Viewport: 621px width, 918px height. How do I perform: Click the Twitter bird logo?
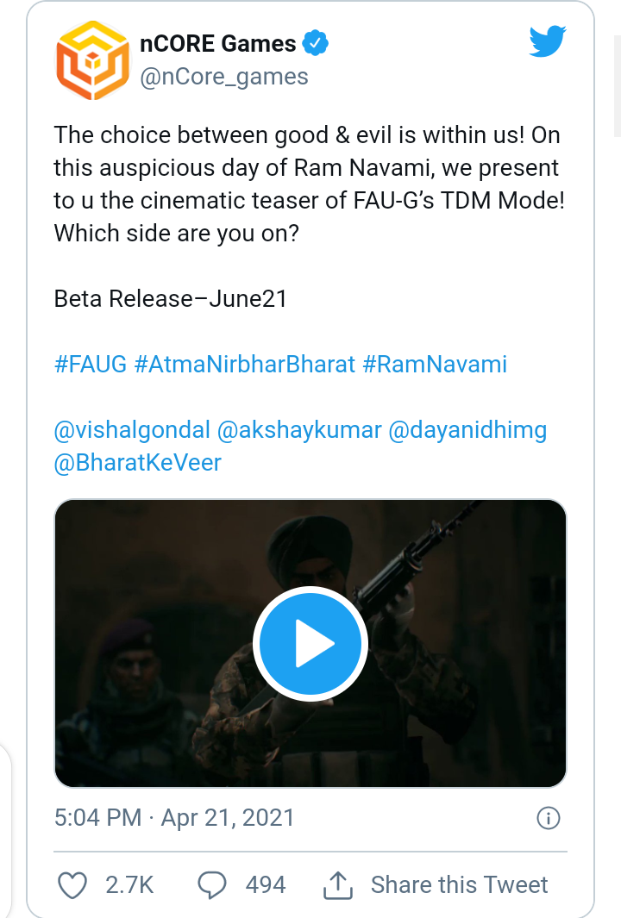tap(547, 41)
